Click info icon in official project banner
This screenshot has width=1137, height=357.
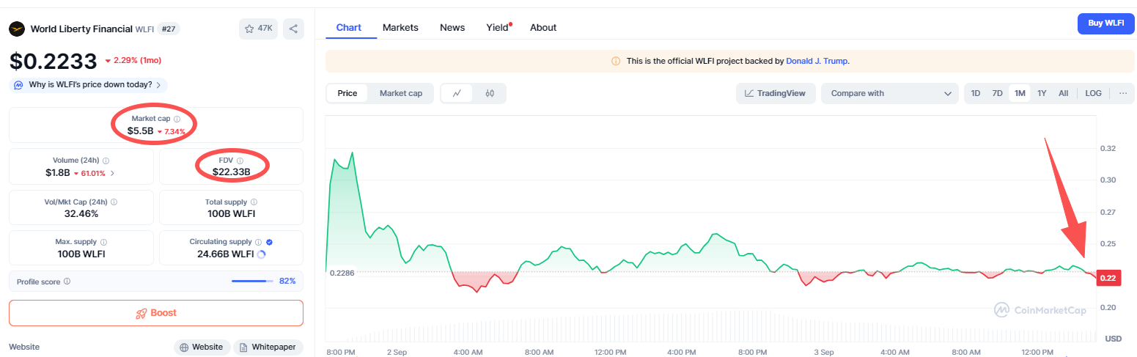pos(616,62)
